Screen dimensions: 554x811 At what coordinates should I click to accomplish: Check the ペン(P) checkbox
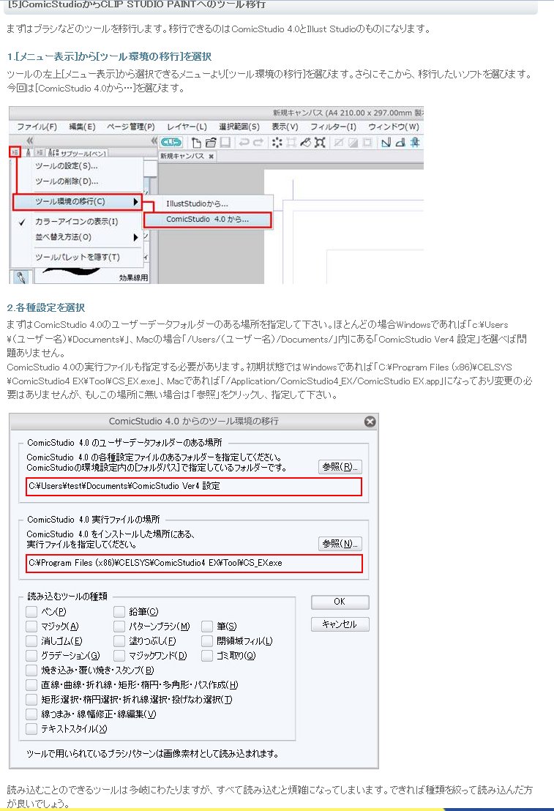tap(31, 612)
